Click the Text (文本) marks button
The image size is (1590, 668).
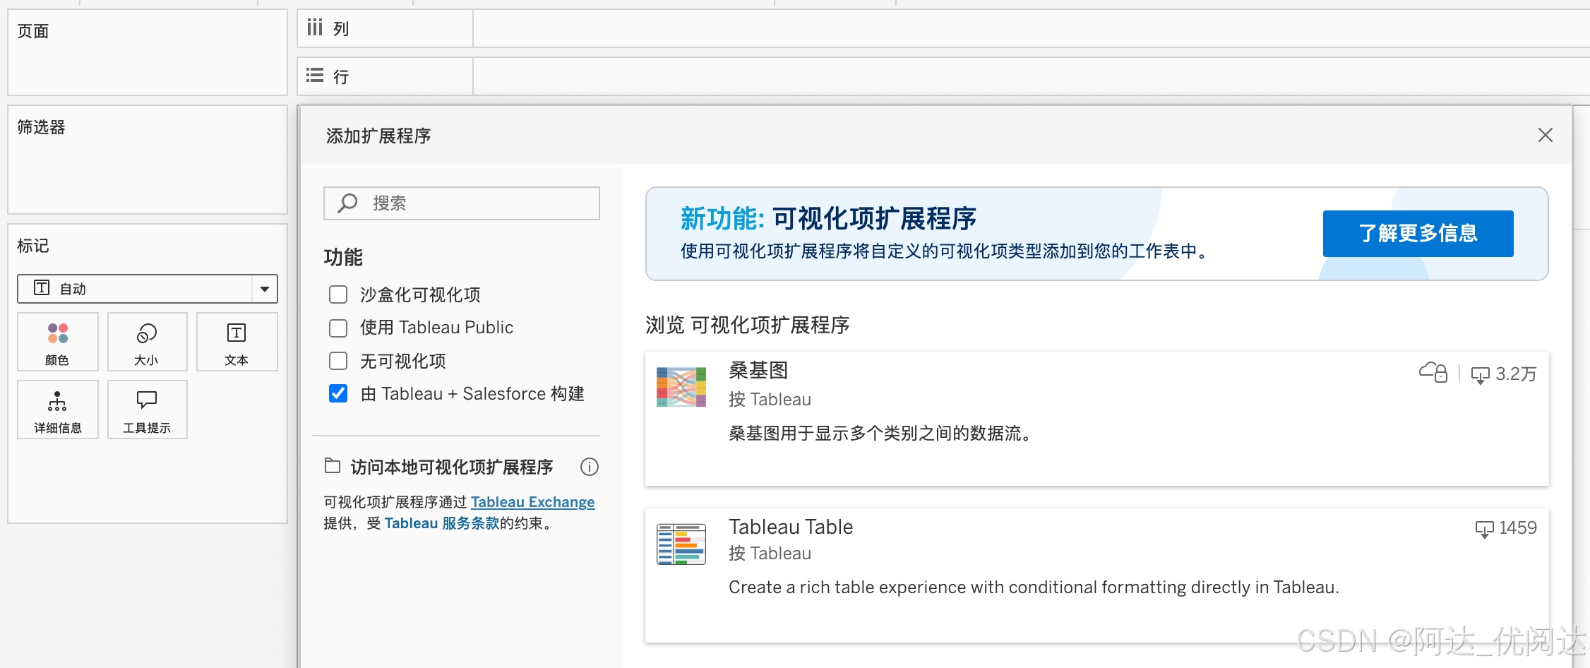click(x=237, y=342)
